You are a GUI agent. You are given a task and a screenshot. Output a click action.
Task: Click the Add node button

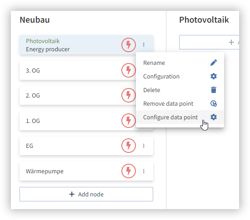(x=86, y=194)
